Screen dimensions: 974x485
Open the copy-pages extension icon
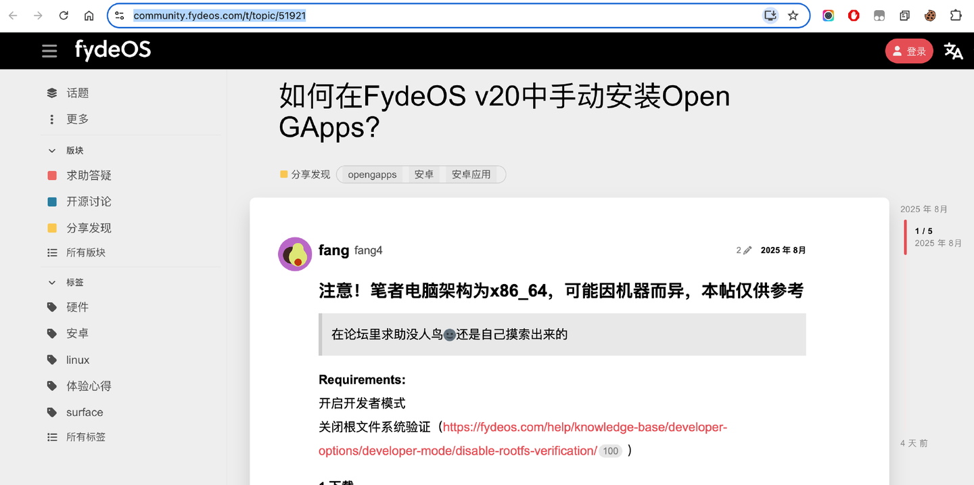coord(905,16)
